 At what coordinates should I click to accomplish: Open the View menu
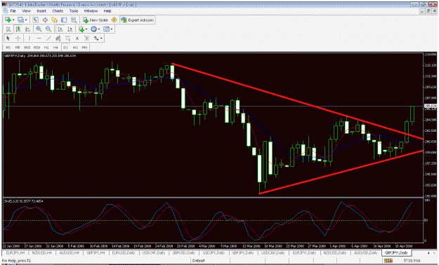[x=26, y=11]
